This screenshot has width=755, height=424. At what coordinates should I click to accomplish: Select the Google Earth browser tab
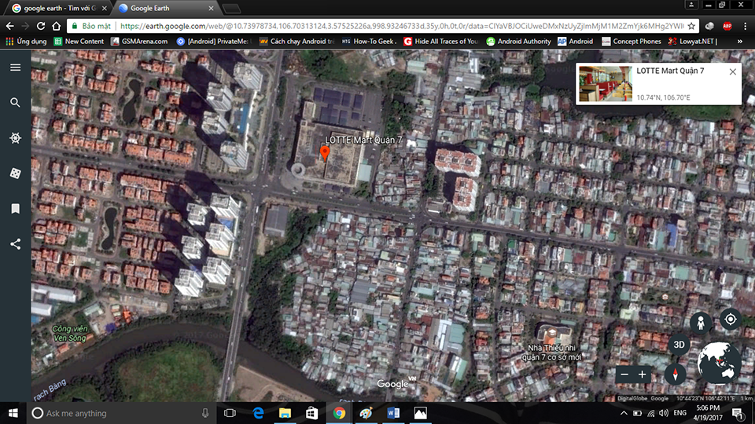point(164,8)
